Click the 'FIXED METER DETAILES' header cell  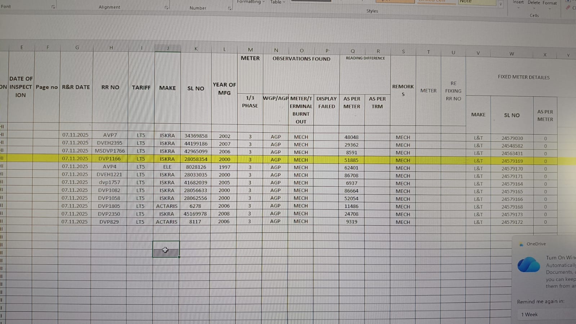pyautogui.click(x=523, y=77)
